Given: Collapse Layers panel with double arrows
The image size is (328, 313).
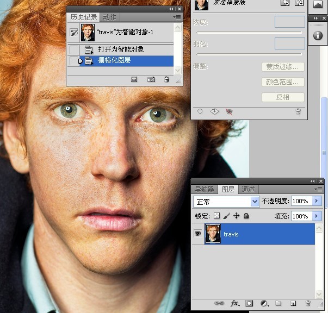Looking at the screenshot, I should click(x=313, y=181).
